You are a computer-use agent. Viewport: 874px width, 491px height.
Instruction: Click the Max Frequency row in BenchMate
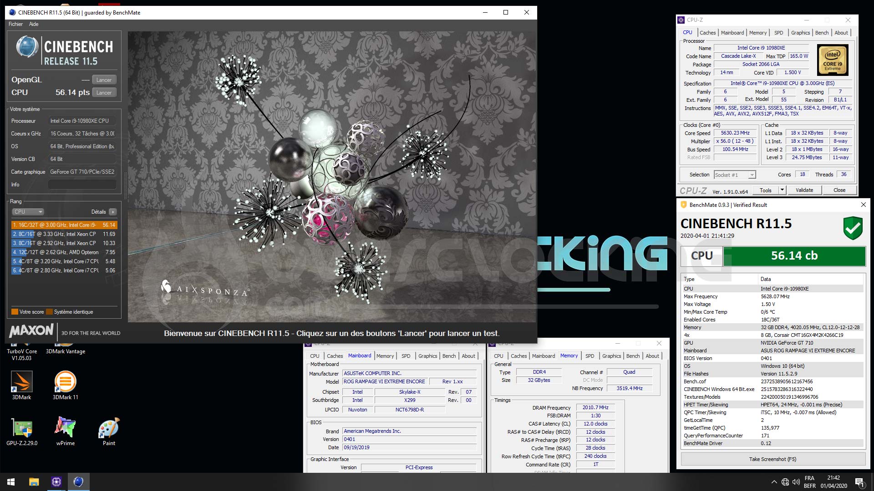tap(772, 296)
